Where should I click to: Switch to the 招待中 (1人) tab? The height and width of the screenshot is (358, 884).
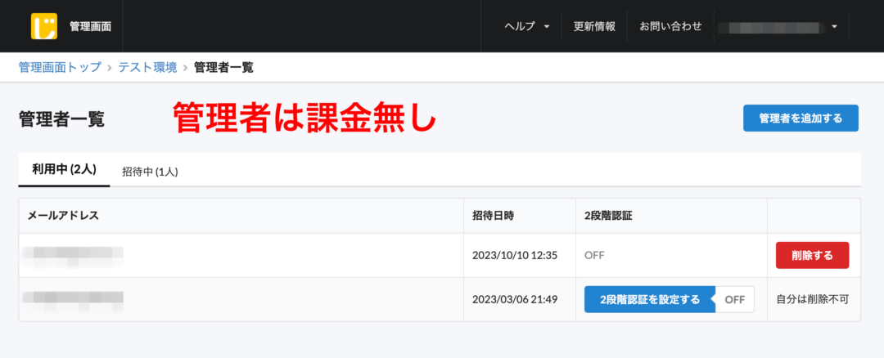point(150,172)
